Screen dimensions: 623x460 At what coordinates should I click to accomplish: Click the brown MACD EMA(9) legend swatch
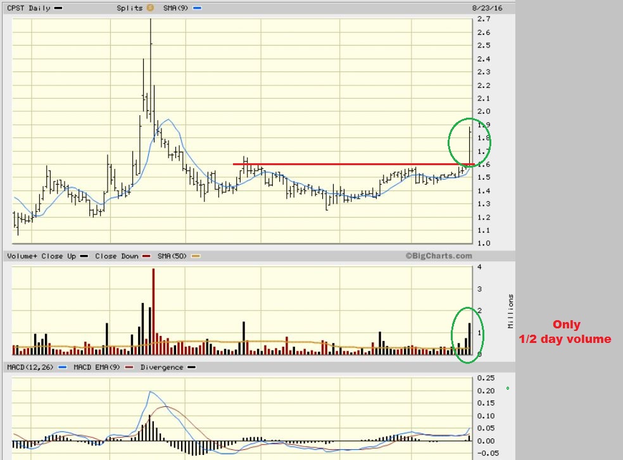[x=129, y=367]
